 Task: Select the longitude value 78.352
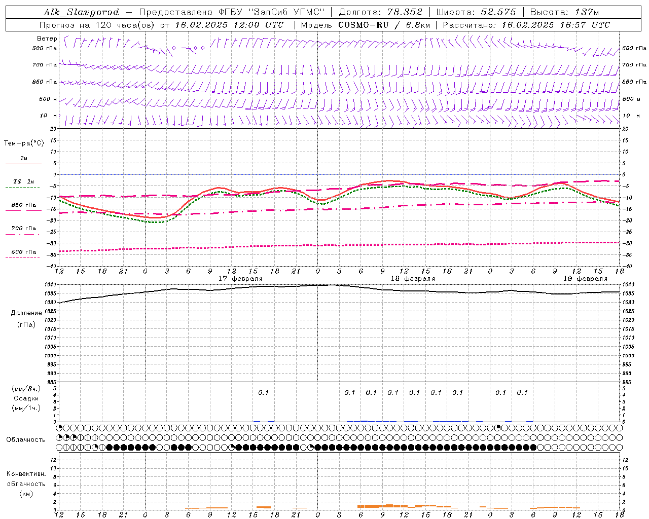pos(404,12)
